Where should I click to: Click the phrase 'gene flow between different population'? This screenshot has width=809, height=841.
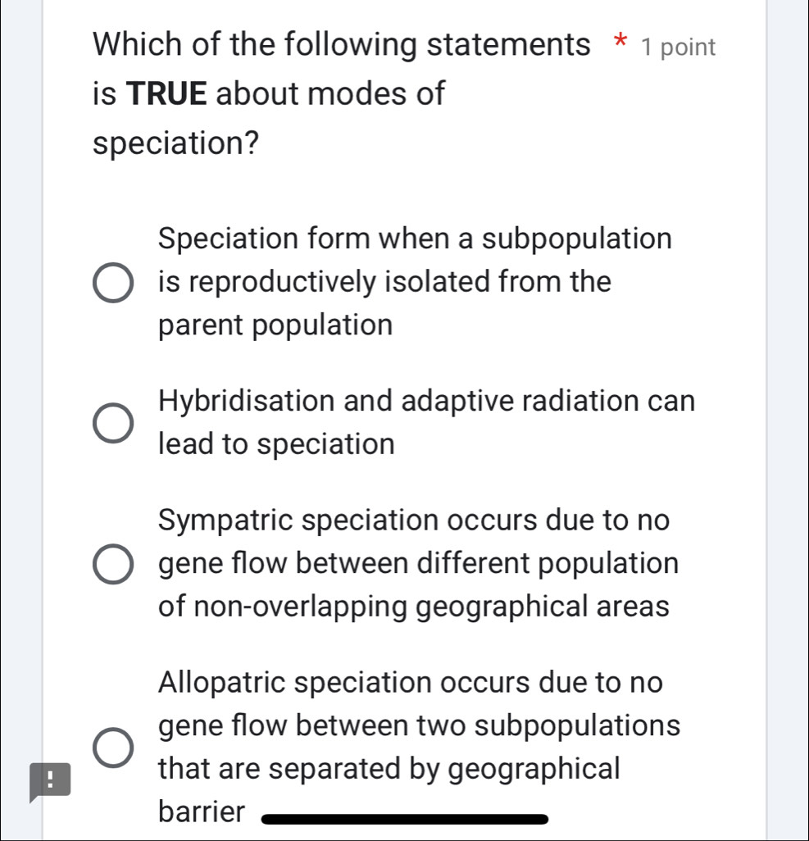418,563
